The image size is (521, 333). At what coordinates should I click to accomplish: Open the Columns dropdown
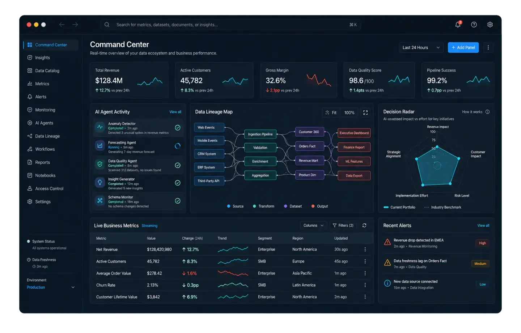313,225
